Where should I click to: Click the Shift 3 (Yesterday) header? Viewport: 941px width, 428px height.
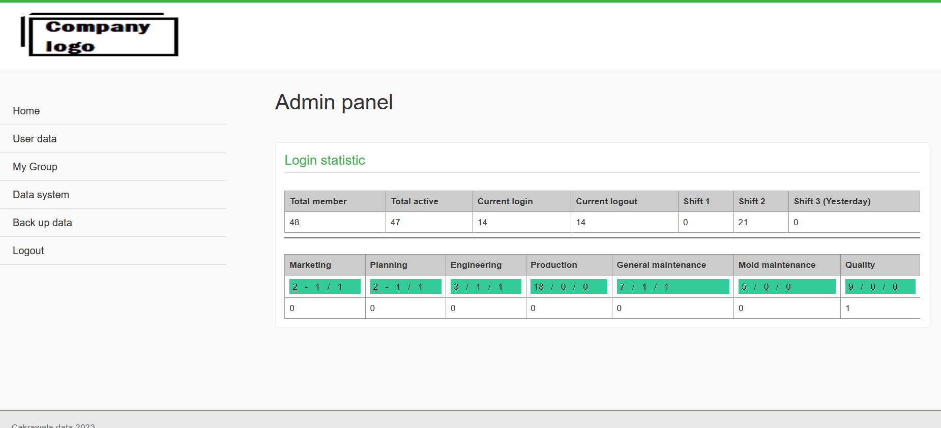coord(832,201)
